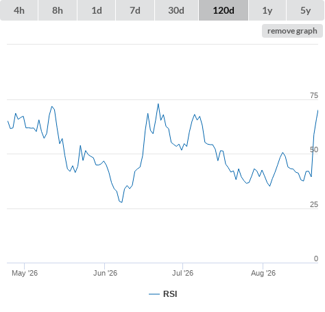Screen dimensions: 325x312
Task: Click the RSI line's lowest dip in June
Action: (121, 202)
